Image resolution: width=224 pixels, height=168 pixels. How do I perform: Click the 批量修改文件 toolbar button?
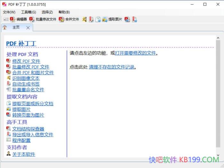(x=43, y=19)
